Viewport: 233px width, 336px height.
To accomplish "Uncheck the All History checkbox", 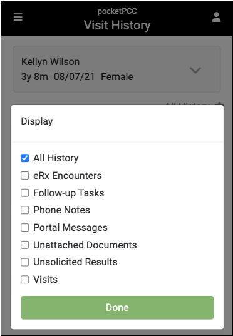I will click(24, 158).
